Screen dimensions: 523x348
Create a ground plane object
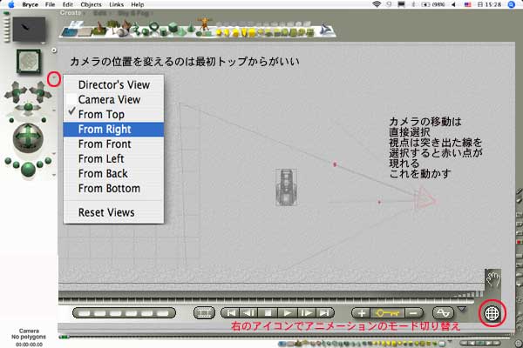tap(85, 31)
